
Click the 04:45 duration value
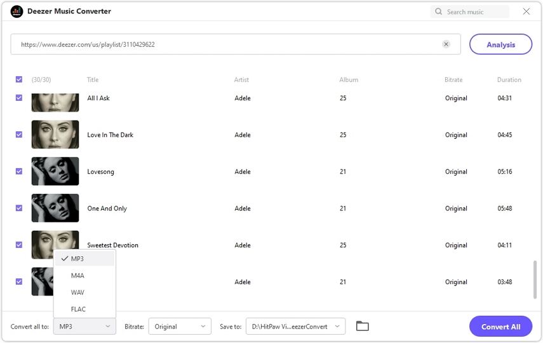(x=504, y=135)
